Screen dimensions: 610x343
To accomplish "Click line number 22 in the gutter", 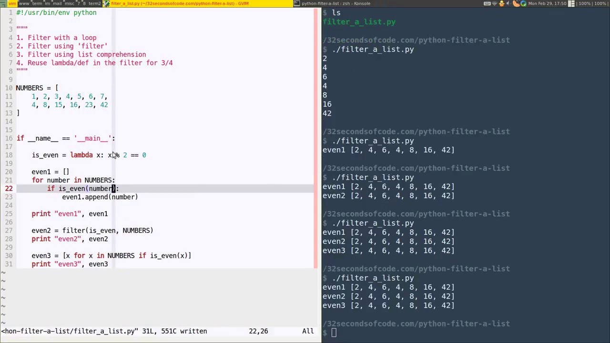I will [9, 189].
